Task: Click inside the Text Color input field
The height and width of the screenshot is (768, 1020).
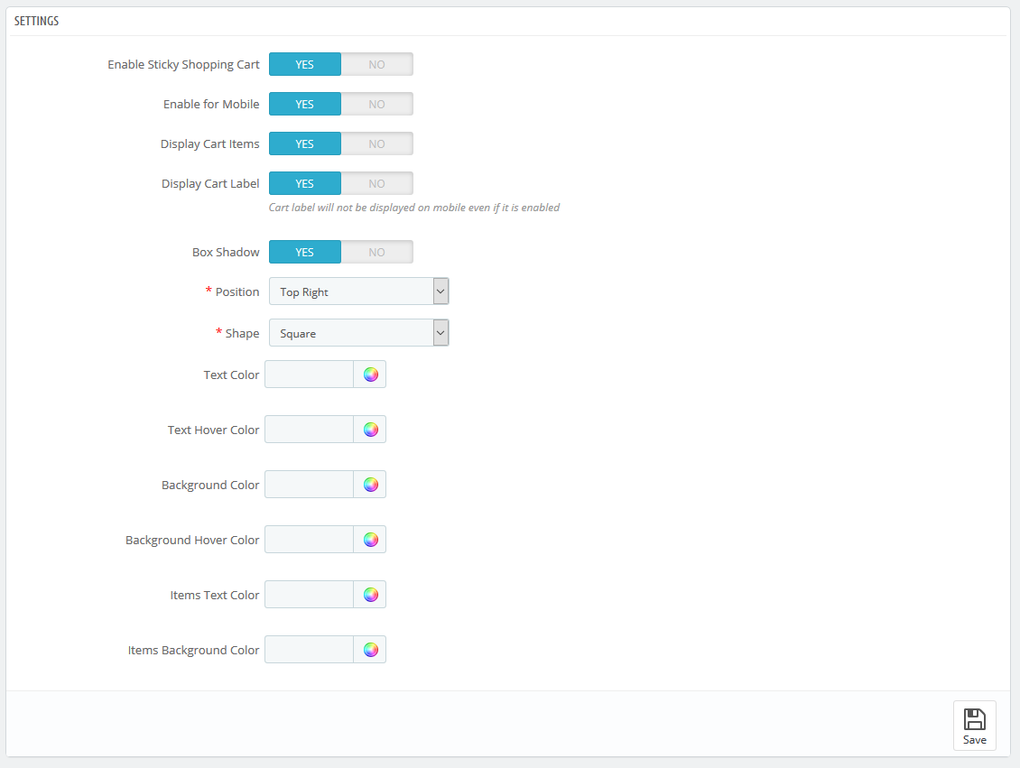Action: point(309,374)
